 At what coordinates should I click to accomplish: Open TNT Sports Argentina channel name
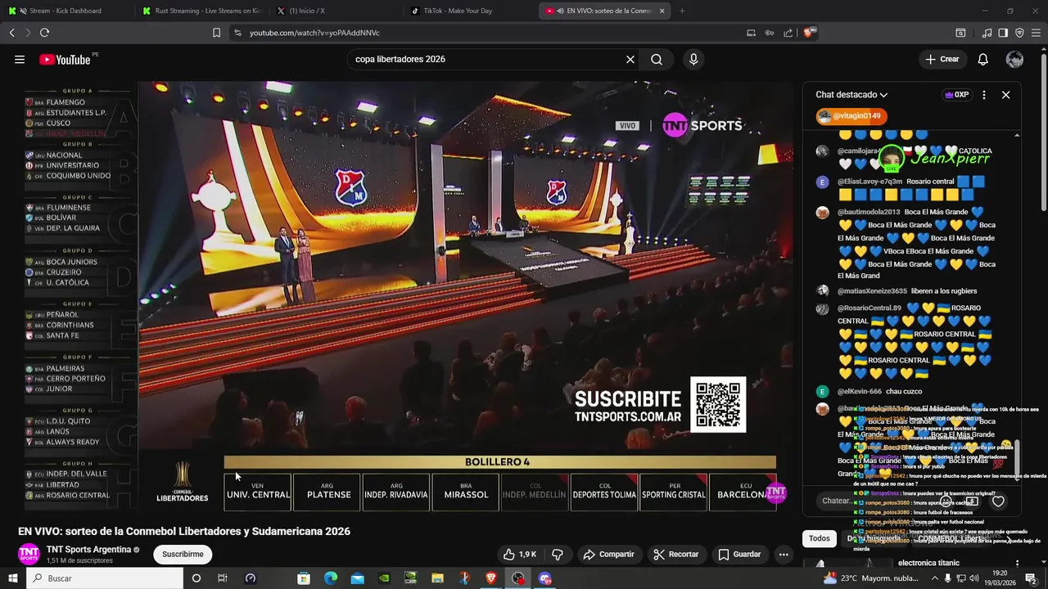89,550
